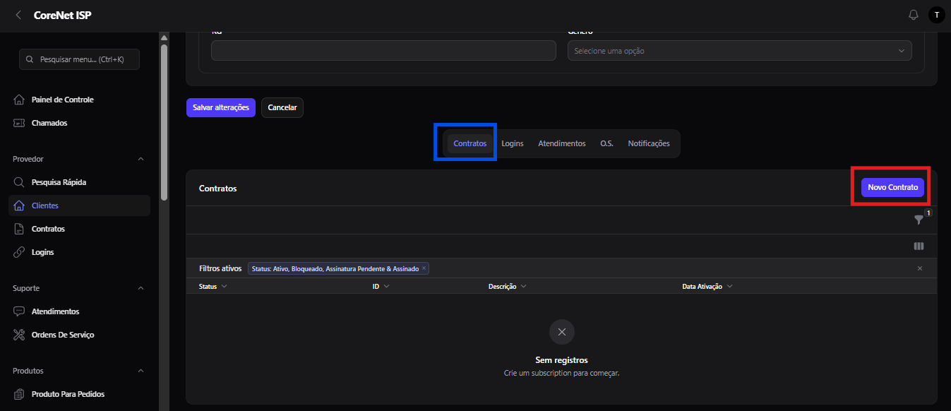This screenshot has height=411, width=951.
Task: Click the Novo Contrato button
Action: pos(892,187)
